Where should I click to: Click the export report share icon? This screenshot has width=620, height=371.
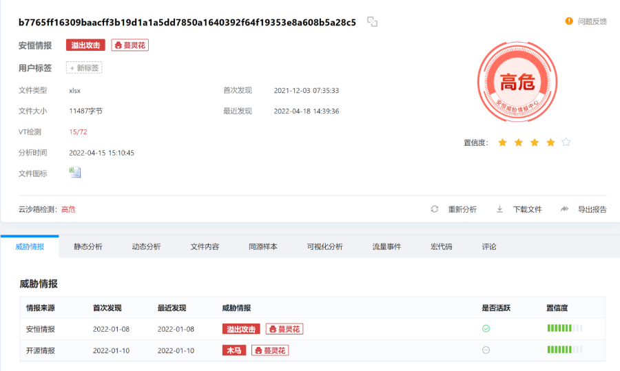pos(564,209)
